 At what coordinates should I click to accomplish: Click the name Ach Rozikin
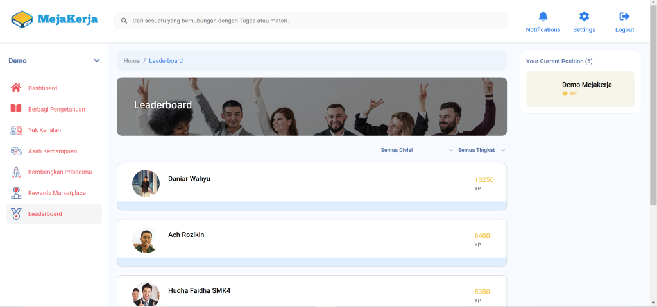186,235
